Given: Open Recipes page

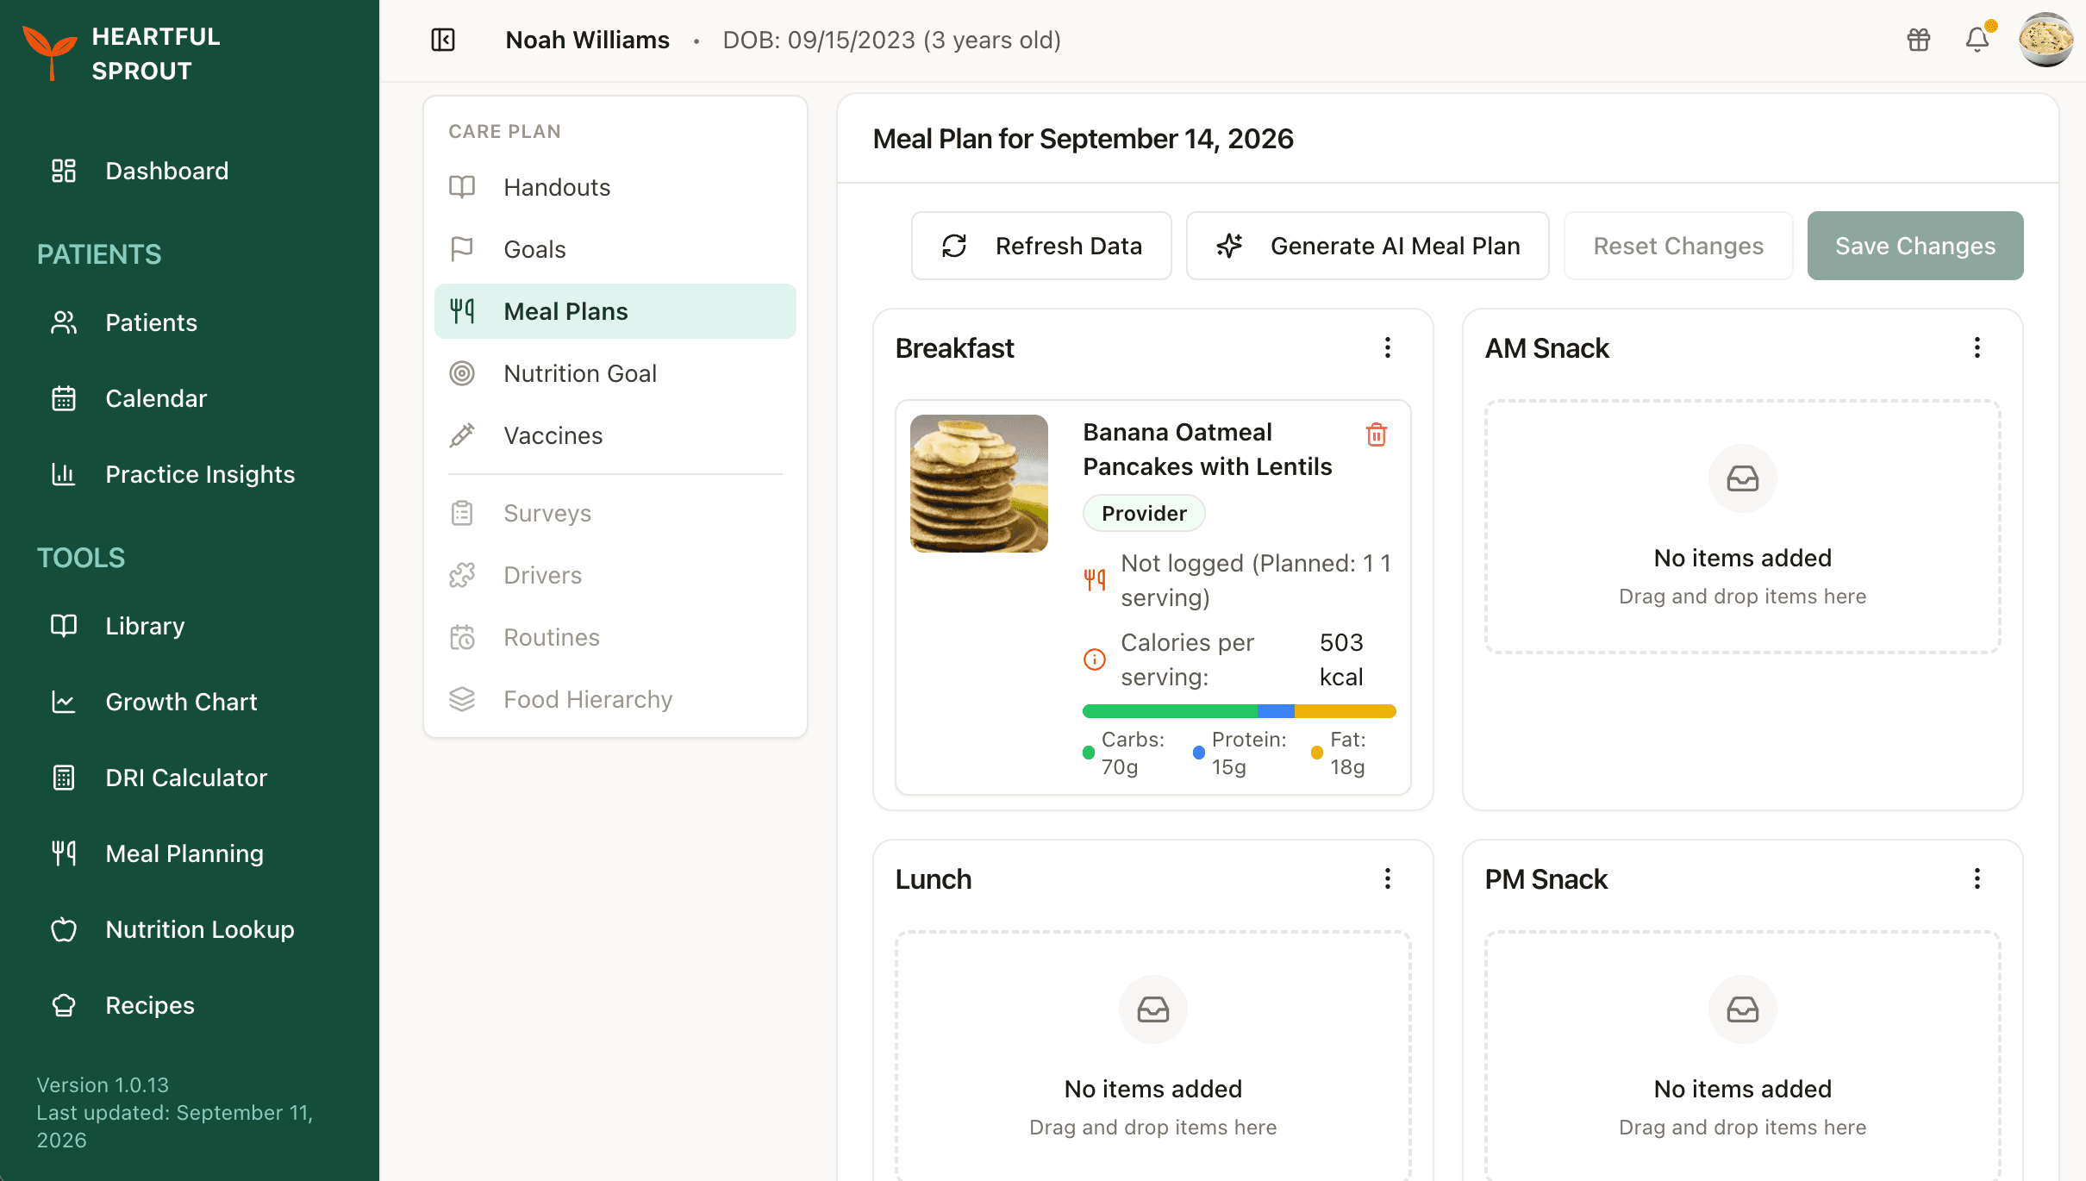Looking at the screenshot, I should [x=190, y=1005].
